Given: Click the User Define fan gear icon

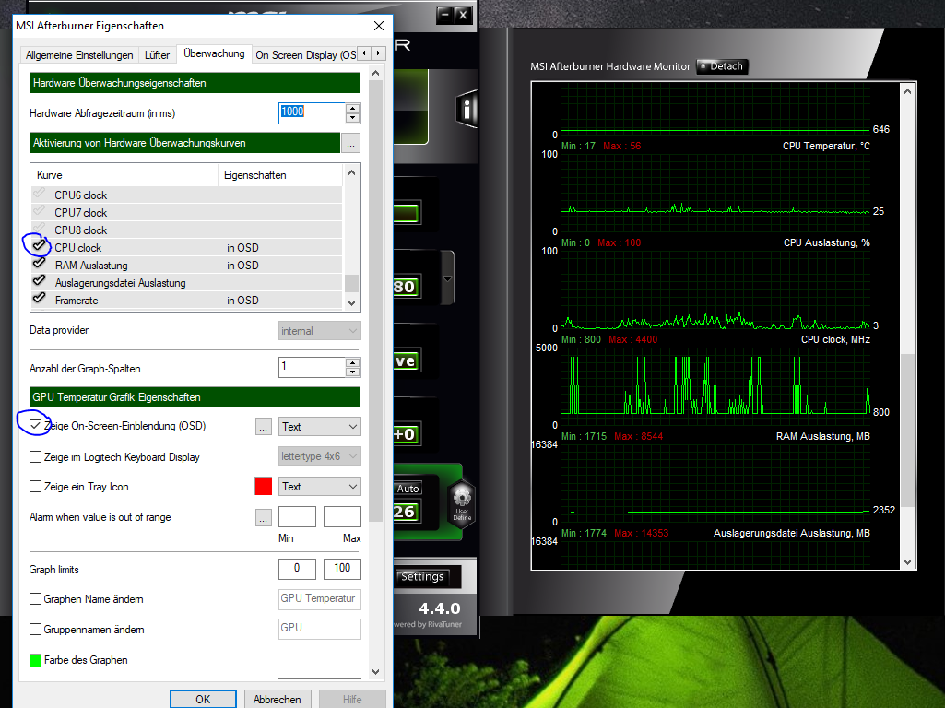Looking at the screenshot, I should [x=462, y=503].
